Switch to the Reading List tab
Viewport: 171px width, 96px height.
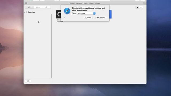[38, 7]
